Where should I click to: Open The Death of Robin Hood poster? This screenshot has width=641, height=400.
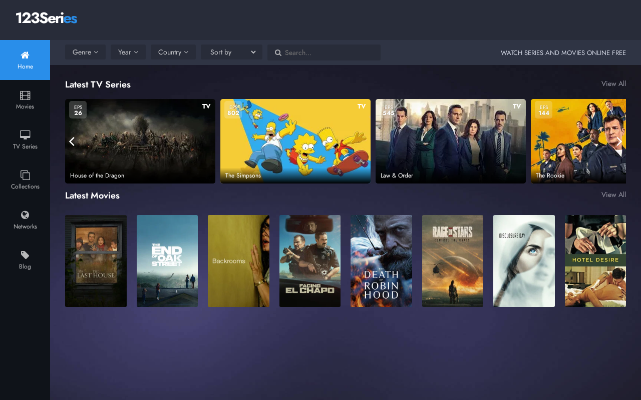[381, 261]
